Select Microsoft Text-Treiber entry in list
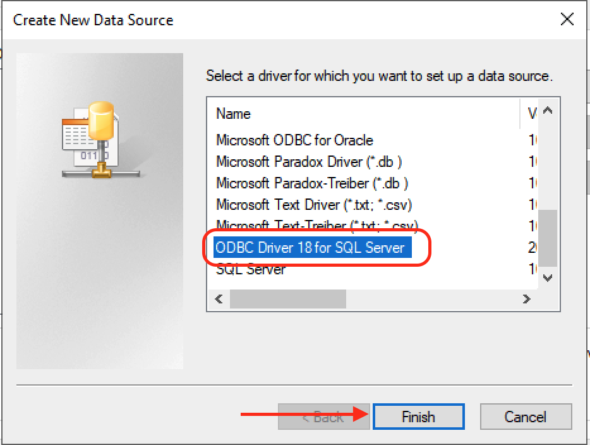Screen dimensions: 590x445 317,225
